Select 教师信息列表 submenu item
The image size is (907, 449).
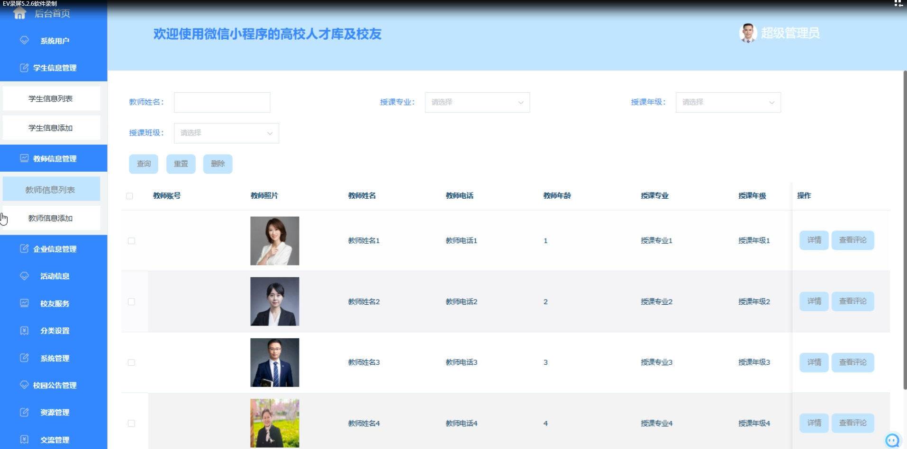tap(51, 189)
